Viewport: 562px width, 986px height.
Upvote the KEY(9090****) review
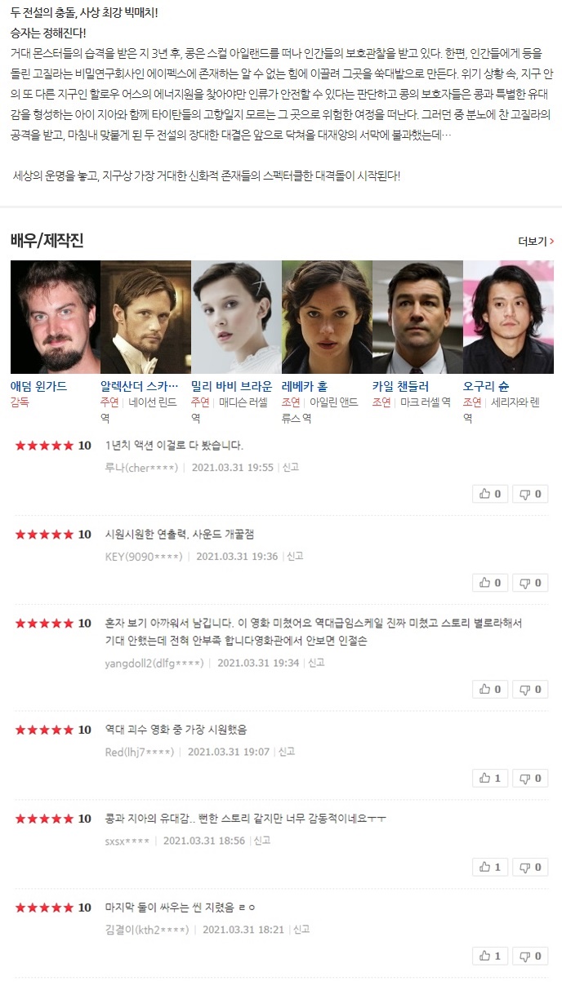pos(490,583)
